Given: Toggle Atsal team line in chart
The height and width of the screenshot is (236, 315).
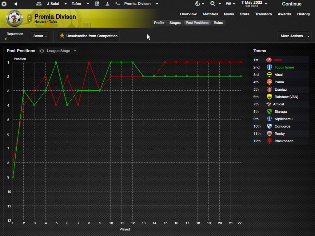Looking at the screenshot, I should [278, 75].
